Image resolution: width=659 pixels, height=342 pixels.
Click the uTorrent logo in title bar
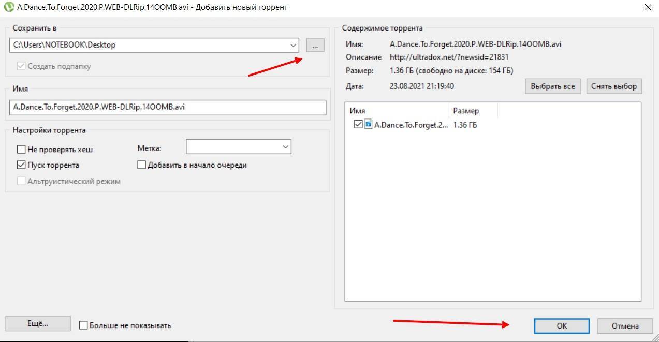[x=8, y=7]
